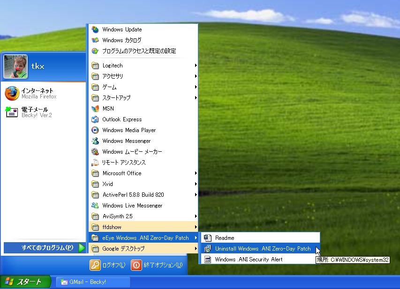This screenshot has height=289, width=400.
Task: Open the インターネット Mozilla Firefox shortcut
Action: coord(44,93)
